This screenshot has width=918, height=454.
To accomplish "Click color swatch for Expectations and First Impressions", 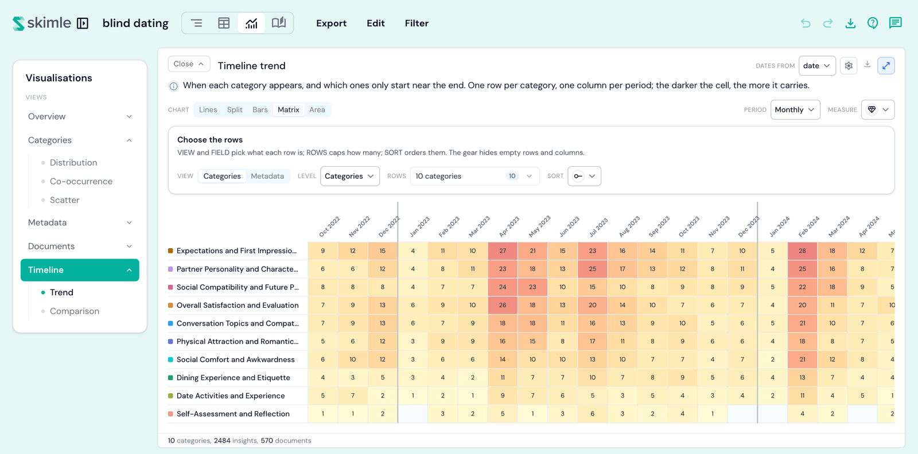I will [170, 251].
